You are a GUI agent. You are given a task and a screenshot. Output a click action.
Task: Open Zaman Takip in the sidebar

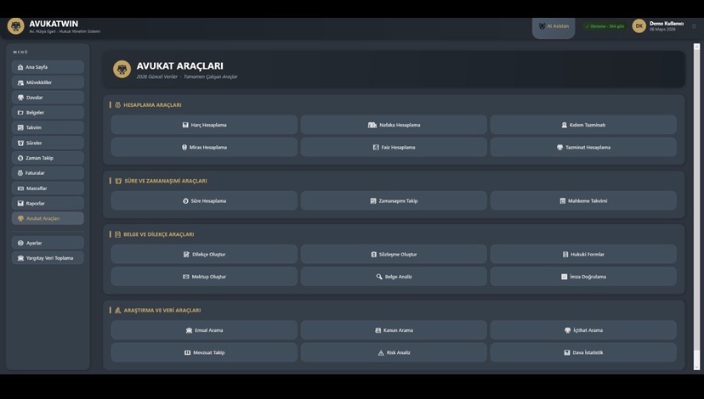point(48,158)
